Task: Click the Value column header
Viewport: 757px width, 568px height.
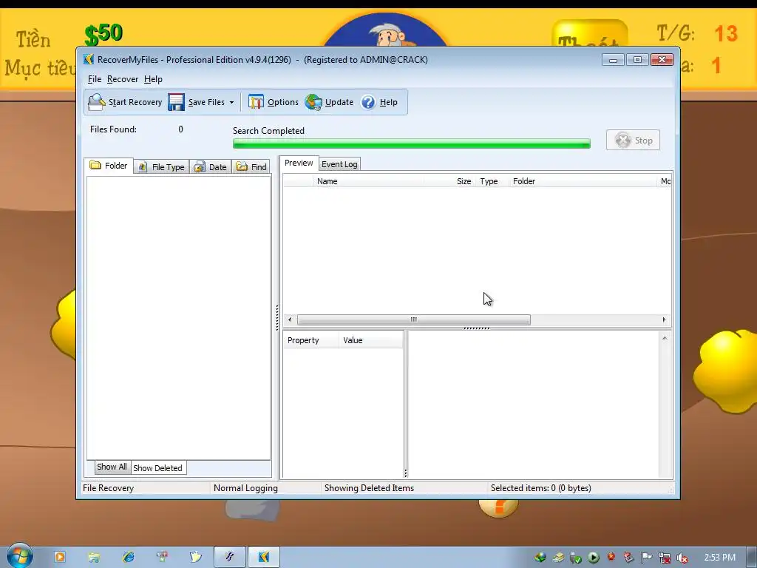Action: (x=371, y=340)
